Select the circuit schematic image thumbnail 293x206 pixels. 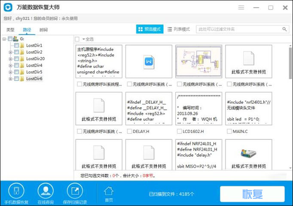(198, 61)
